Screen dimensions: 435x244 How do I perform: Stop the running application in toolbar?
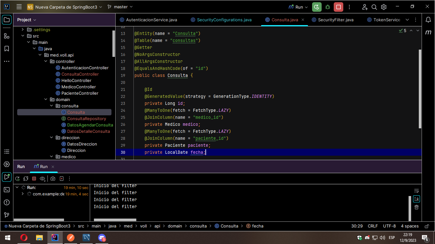coord(339,7)
